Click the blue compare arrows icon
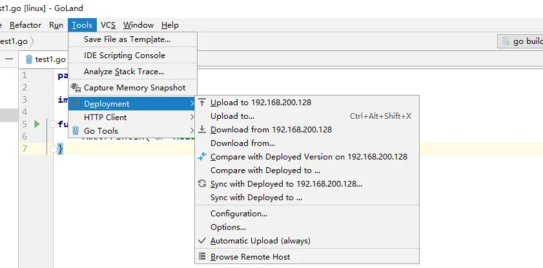Viewport: 543px width, 268px height. point(202,156)
